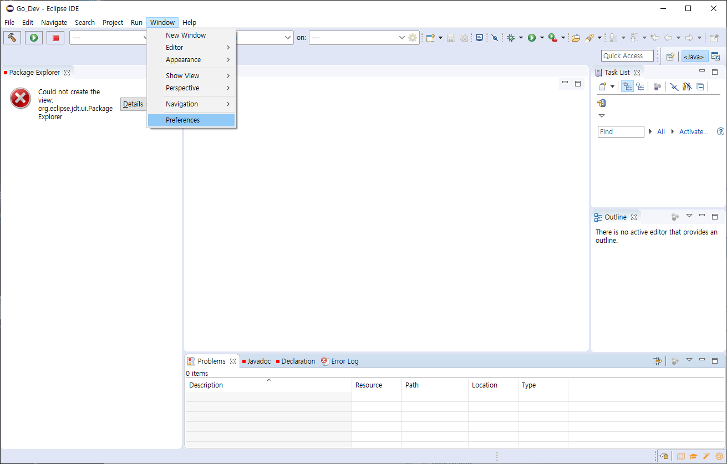
Task: Click the All link in Task List
Action: point(661,132)
